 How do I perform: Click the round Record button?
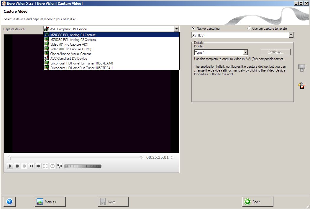point(24,166)
